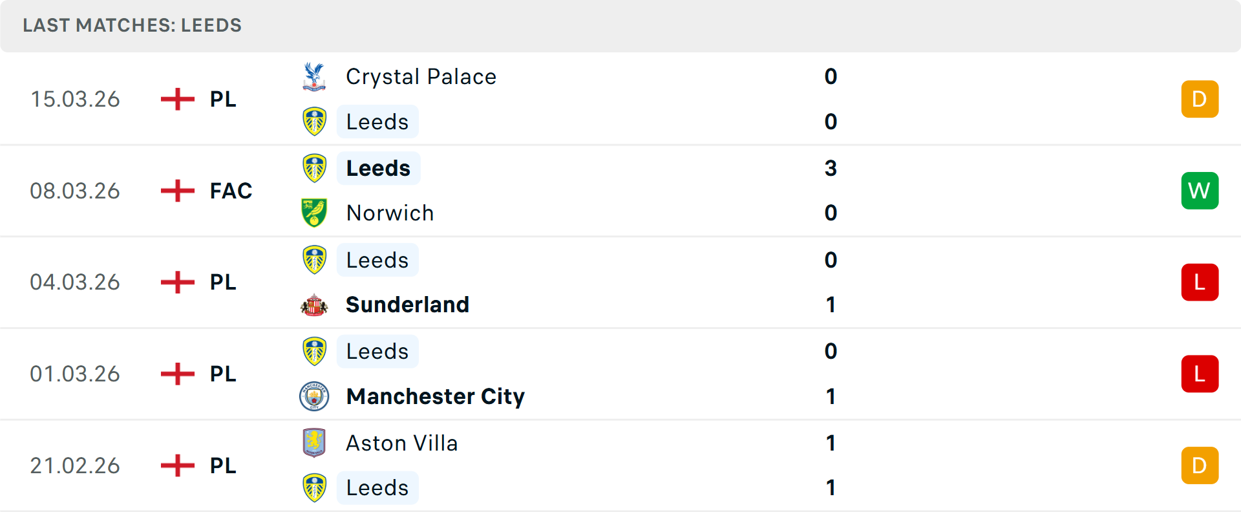Click the 08.03.26 match date
The width and height of the screenshot is (1241, 512).
(75, 191)
